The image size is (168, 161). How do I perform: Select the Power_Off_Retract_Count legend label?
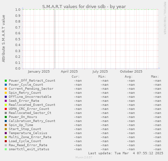pos(32,81)
